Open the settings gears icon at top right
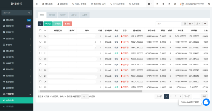Image resolution: width=212 pixels, height=111 pixels. pyautogui.click(x=208, y=4)
